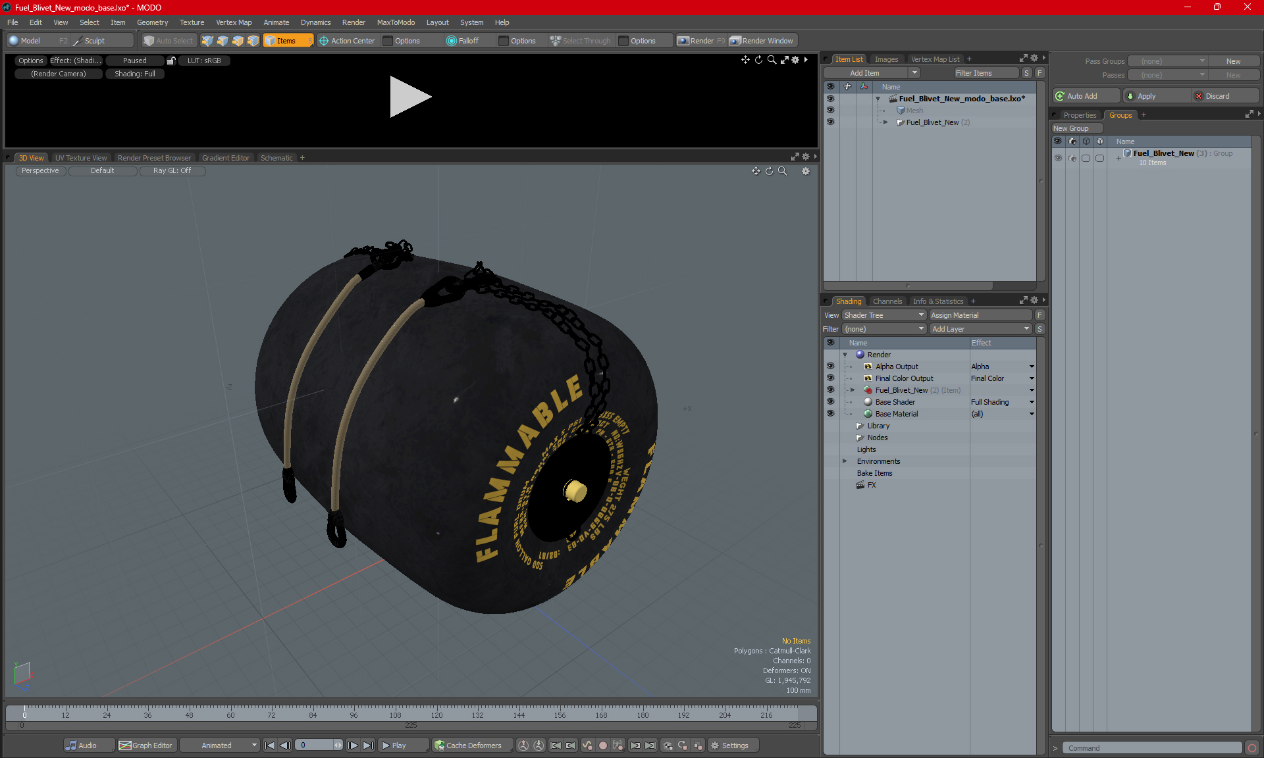Open the Render Window
This screenshot has width=1264, height=758.
pyautogui.click(x=762, y=41)
